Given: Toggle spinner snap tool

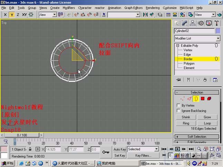Looking at the screenshot, I should [x=96, y=14].
